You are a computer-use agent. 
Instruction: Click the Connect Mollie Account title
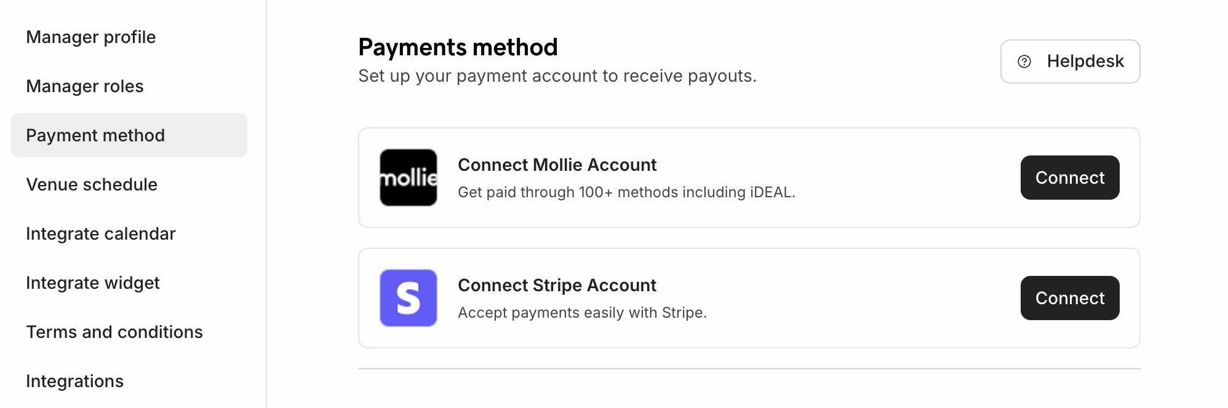point(557,165)
